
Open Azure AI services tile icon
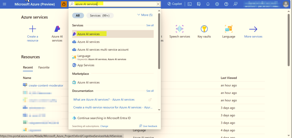[57, 29]
